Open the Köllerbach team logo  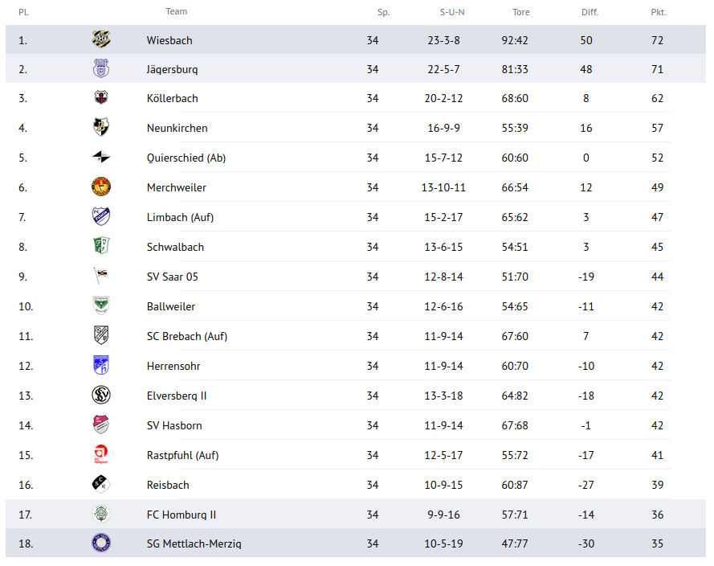(101, 97)
